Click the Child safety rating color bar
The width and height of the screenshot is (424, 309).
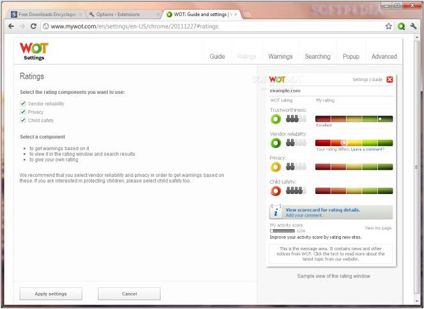[x=354, y=191]
